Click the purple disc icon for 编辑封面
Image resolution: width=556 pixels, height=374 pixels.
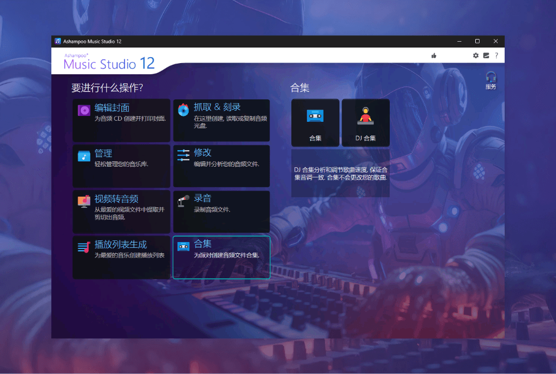tap(84, 111)
